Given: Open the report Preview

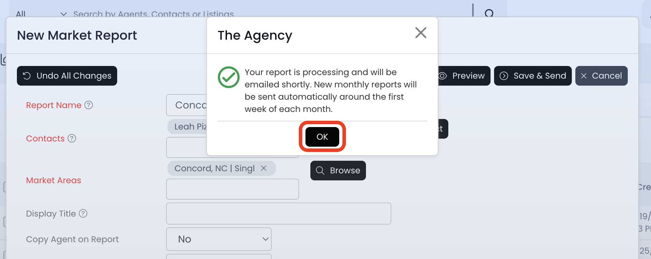Looking at the screenshot, I should pyautogui.click(x=464, y=76).
